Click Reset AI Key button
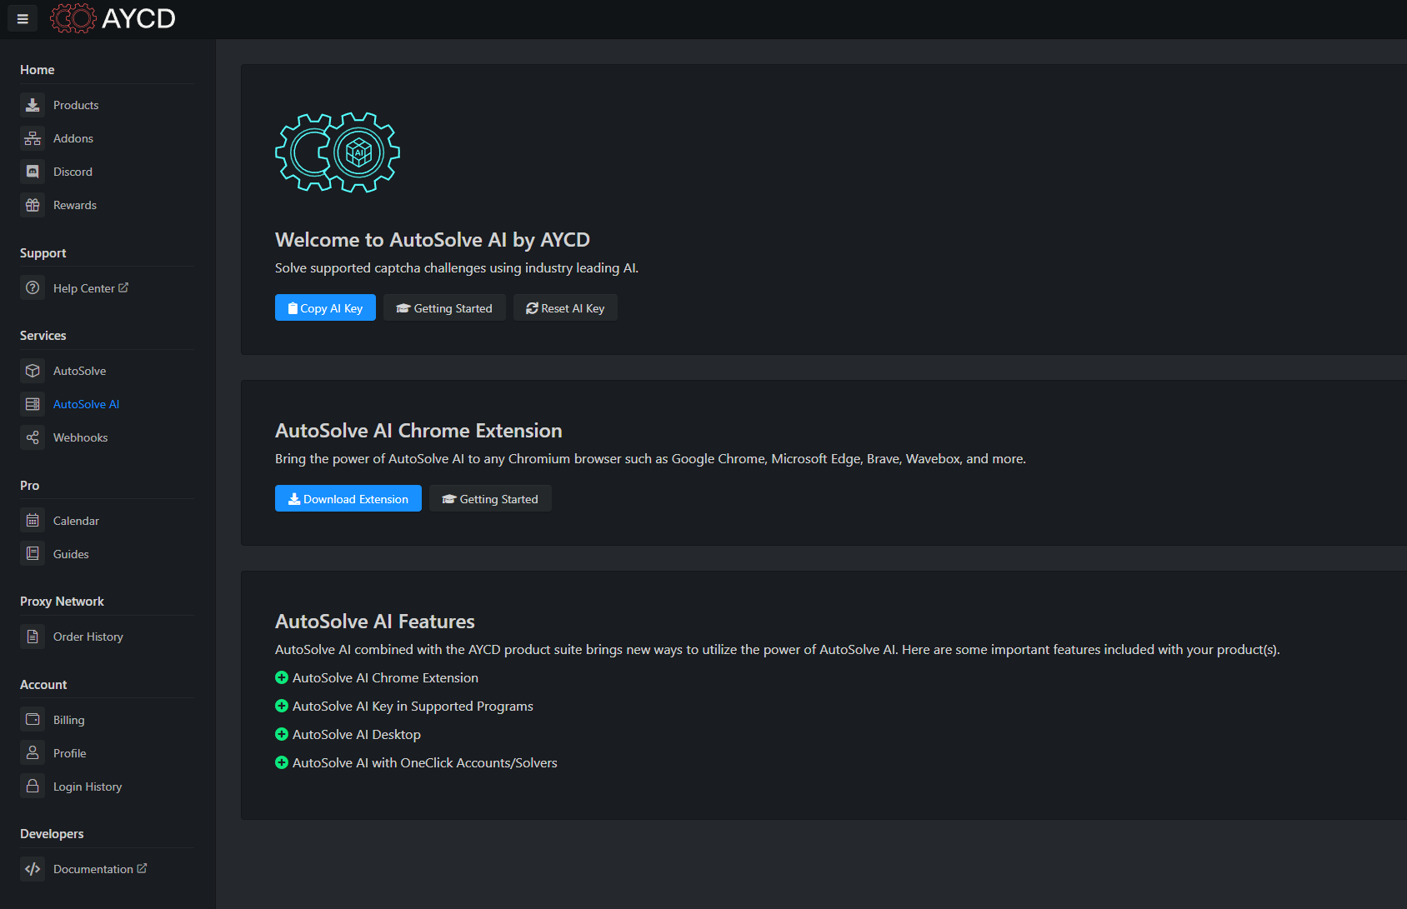1407x909 pixels. pyautogui.click(x=565, y=308)
